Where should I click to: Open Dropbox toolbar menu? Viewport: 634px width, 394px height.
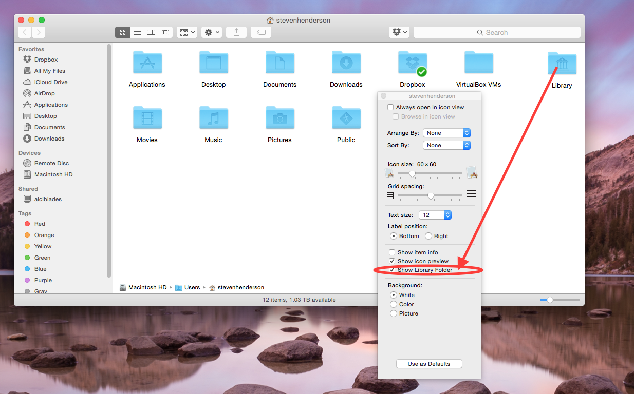(399, 32)
